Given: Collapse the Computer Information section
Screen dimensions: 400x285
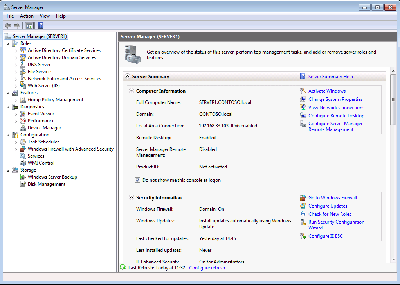Looking at the screenshot, I should click(x=132, y=91).
